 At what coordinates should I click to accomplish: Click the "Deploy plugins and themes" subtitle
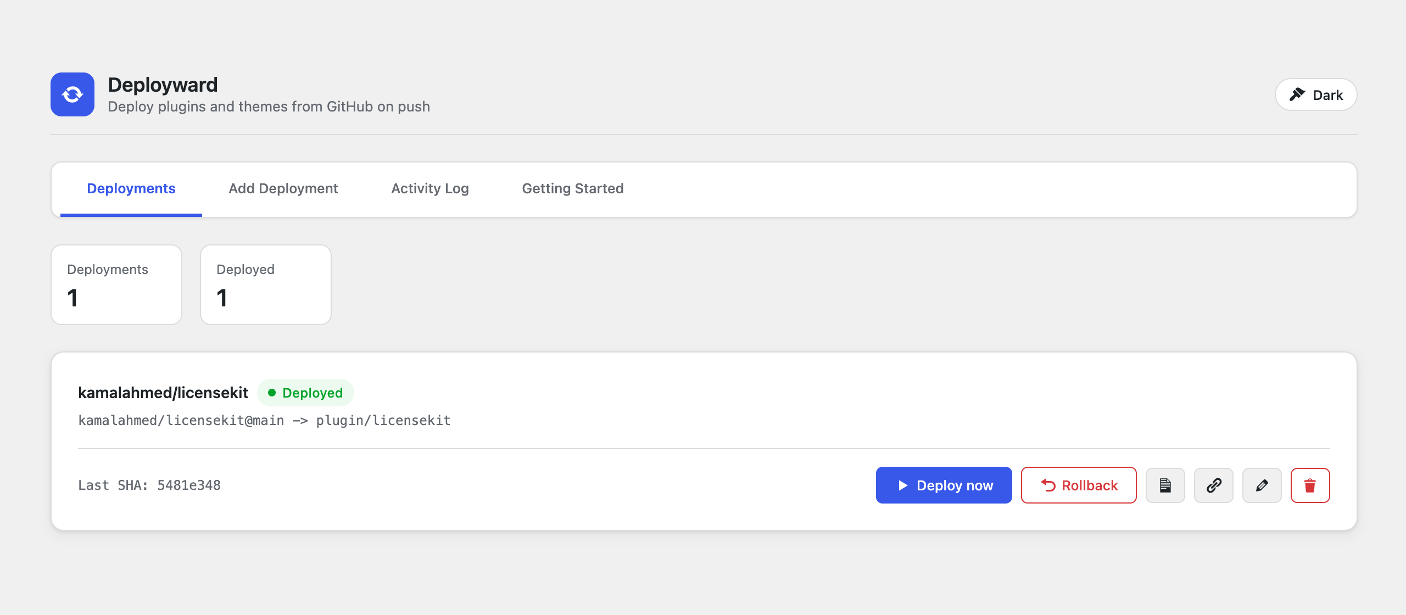(269, 107)
